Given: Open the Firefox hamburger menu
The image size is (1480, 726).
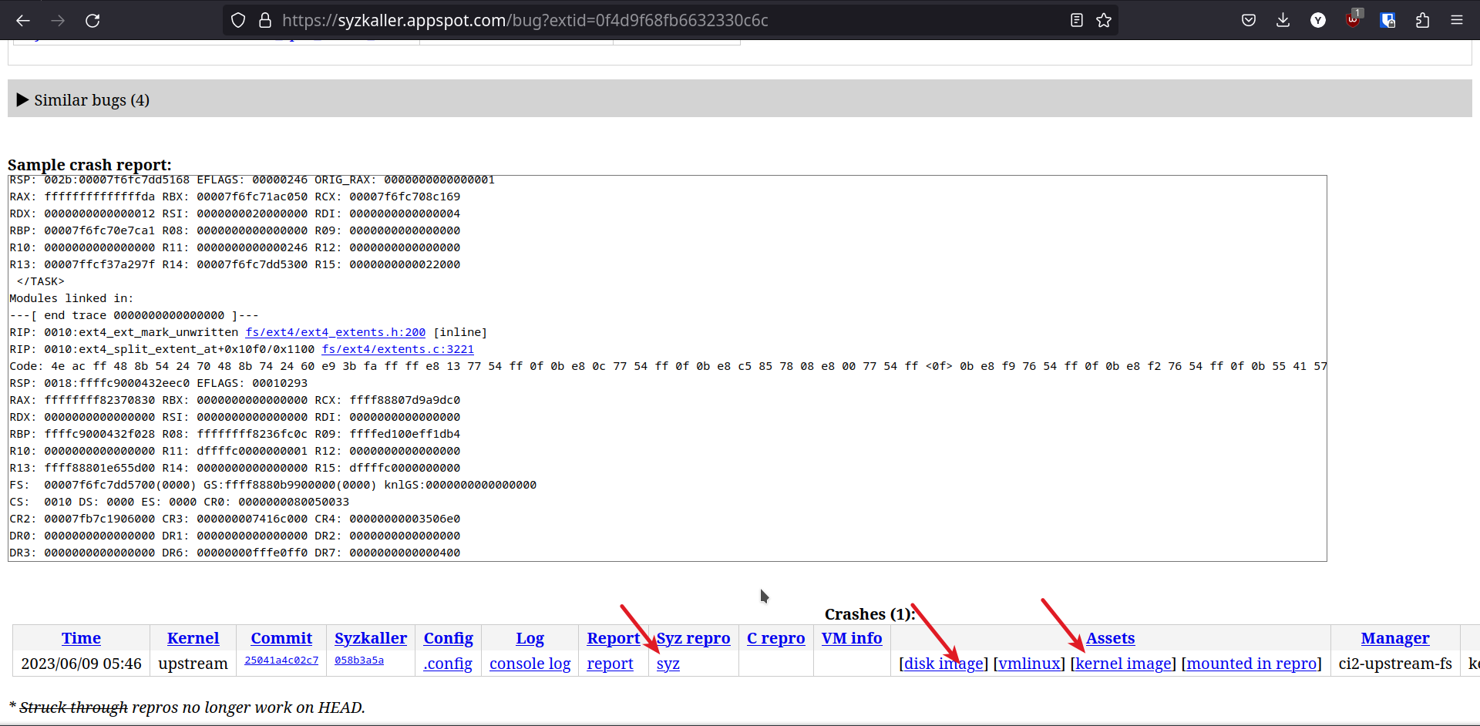Looking at the screenshot, I should [1456, 21].
